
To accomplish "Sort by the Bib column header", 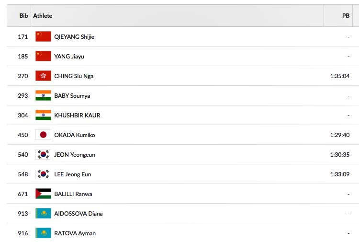I will [23, 16].
